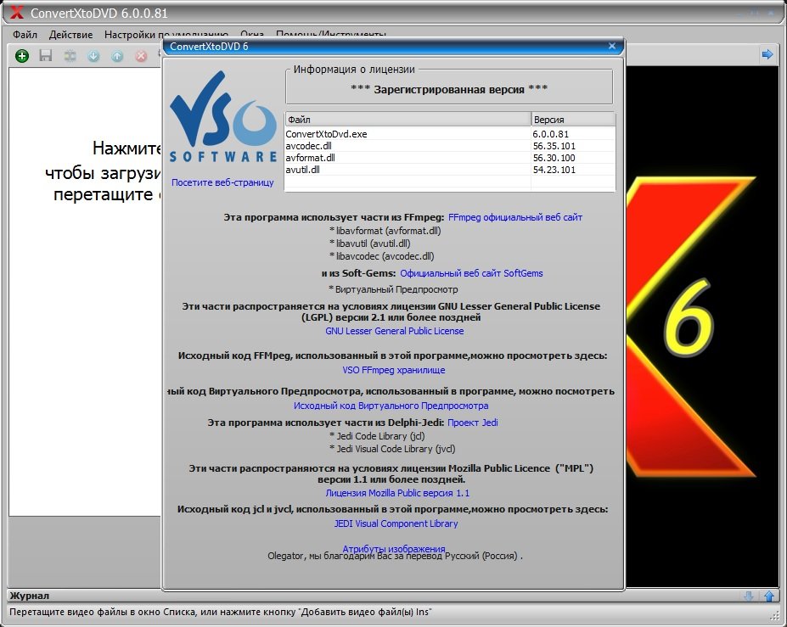787x627 pixels.
Task: Click the * Jedi Visual Code Library (jvcl) line
Action: click(x=392, y=449)
